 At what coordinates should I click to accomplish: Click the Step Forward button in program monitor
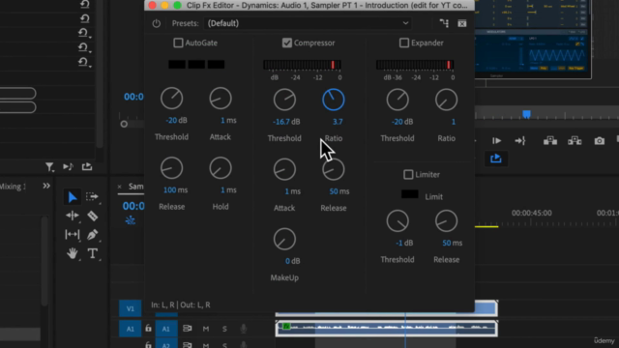click(496, 141)
